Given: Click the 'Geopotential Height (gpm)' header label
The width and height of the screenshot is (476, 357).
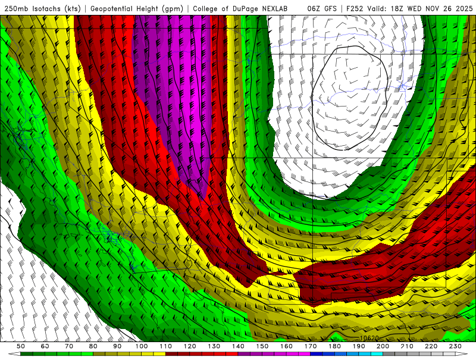Looking at the screenshot, I should (137, 9).
